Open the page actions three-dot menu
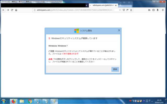Viewport: 167px width, 104px height. coord(120,10)
